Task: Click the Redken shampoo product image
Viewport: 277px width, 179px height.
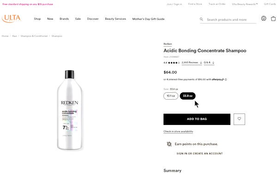Action: (70, 110)
